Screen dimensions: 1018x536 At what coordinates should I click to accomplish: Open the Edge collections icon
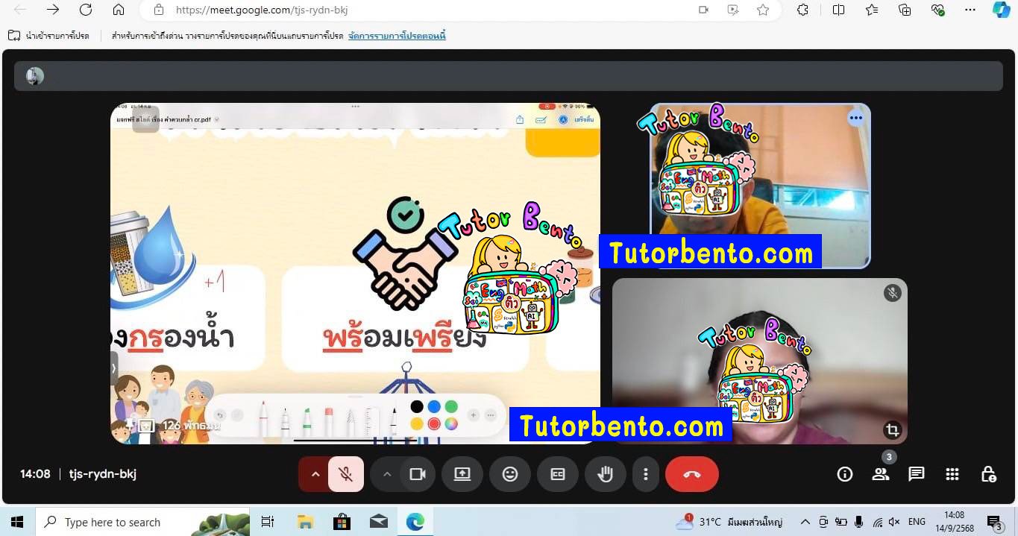(x=905, y=10)
